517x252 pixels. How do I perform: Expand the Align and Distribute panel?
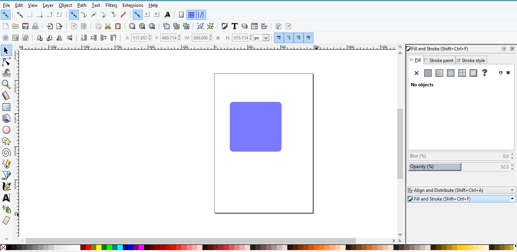(461, 190)
